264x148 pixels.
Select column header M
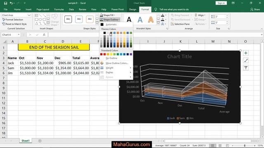[213, 42]
